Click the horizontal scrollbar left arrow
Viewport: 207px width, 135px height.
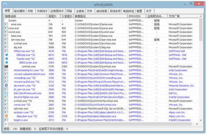click(6, 124)
